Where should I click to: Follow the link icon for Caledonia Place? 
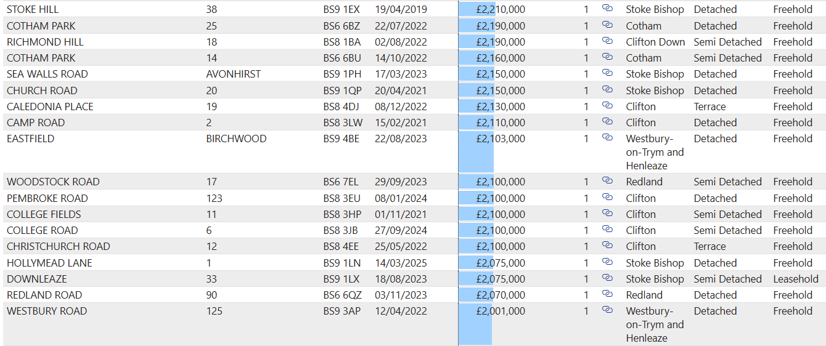point(607,106)
